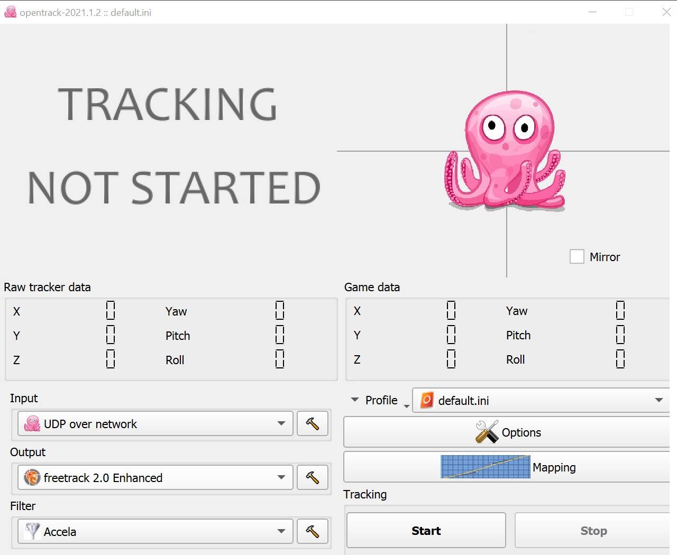Image resolution: width=677 pixels, height=555 pixels.
Task: Close the opentrack window
Action: pyautogui.click(x=666, y=12)
